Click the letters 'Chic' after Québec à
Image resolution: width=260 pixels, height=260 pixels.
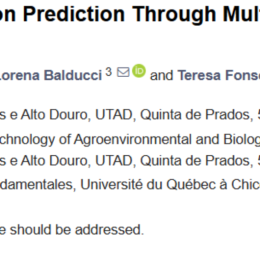(x=246, y=184)
